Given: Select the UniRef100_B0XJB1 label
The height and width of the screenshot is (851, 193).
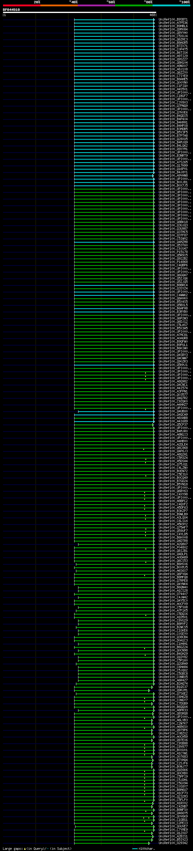Looking at the screenshot, I should click(x=173, y=182).
